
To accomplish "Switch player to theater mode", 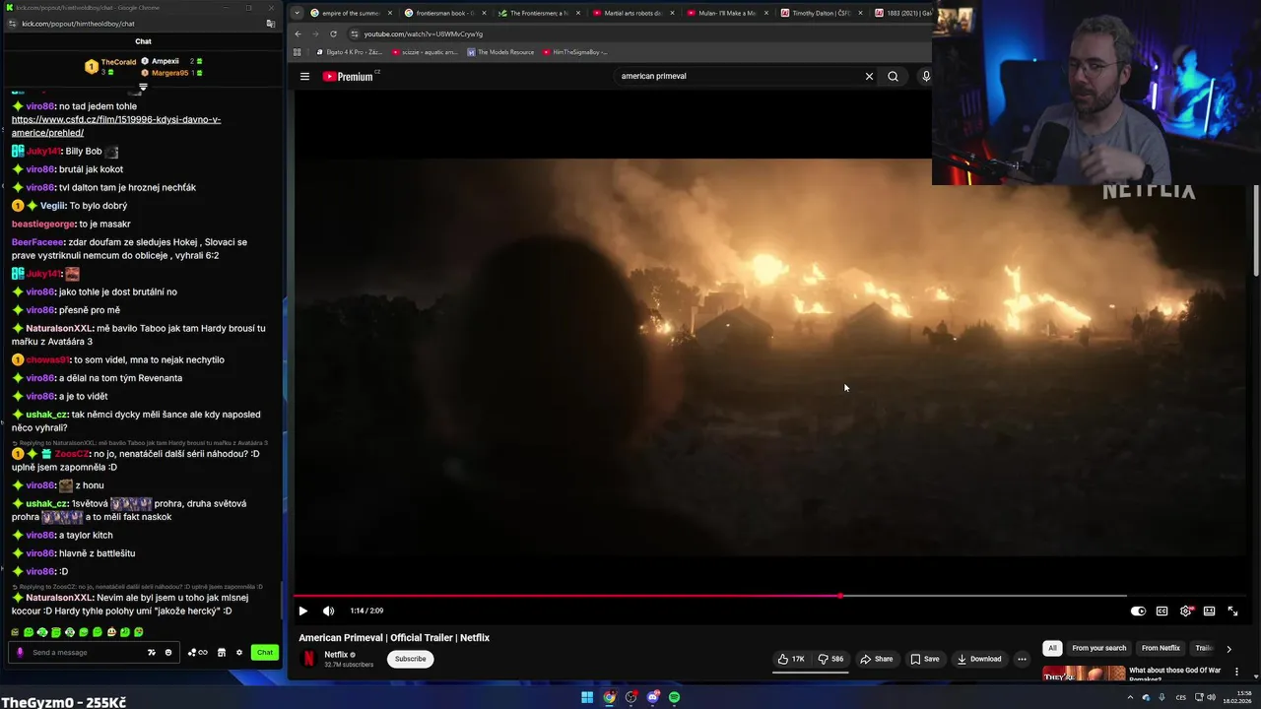I will (x=1209, y=611).
